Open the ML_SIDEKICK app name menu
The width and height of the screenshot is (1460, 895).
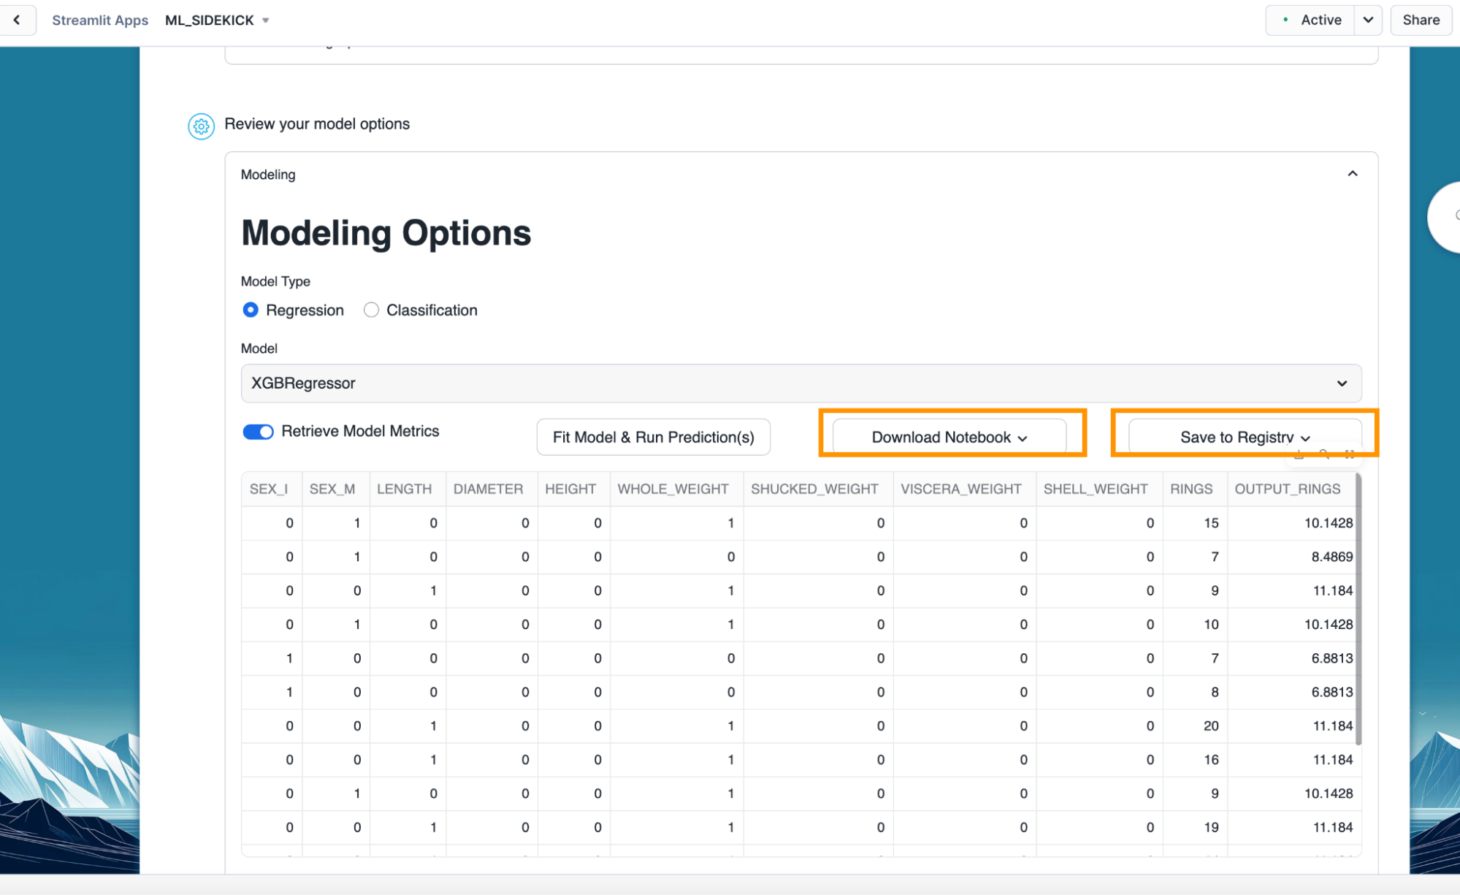pyautogui.click(x=217, y=20)
